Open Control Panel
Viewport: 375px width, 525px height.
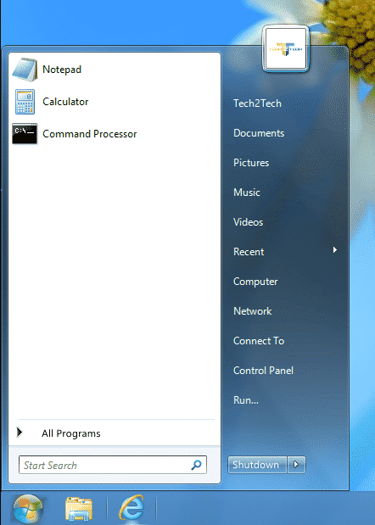click(263, 371)
